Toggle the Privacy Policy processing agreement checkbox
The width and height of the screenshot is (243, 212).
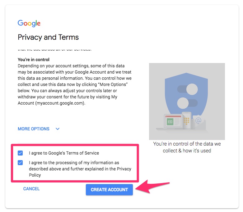point(21,163)
